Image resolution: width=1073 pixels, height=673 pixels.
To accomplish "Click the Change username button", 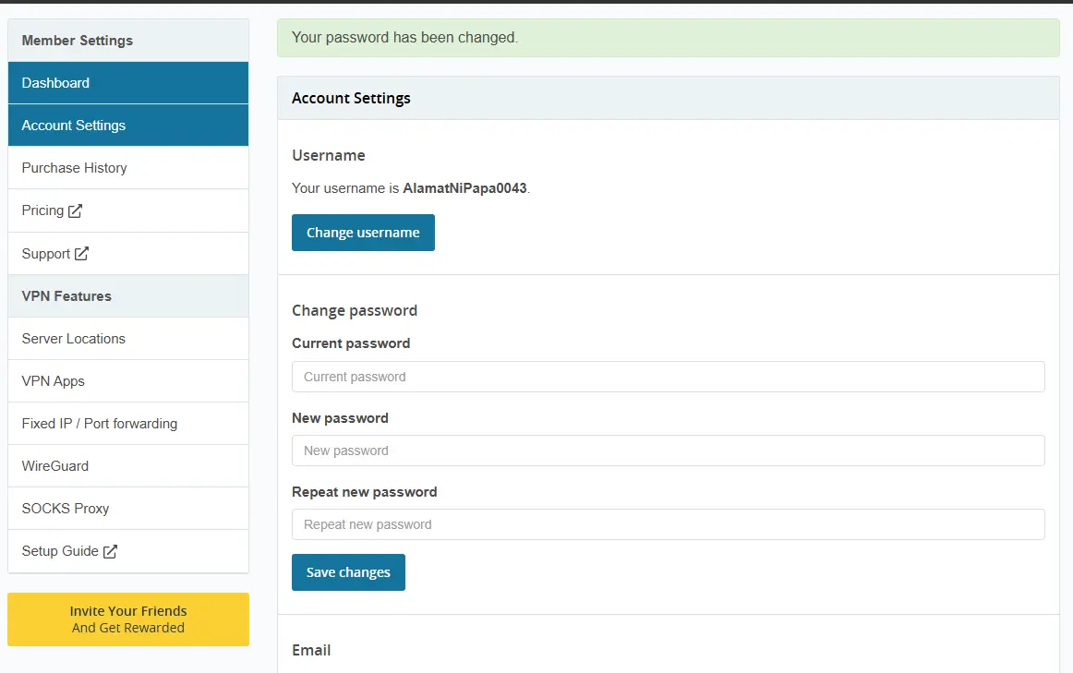I will pos(363,233).
